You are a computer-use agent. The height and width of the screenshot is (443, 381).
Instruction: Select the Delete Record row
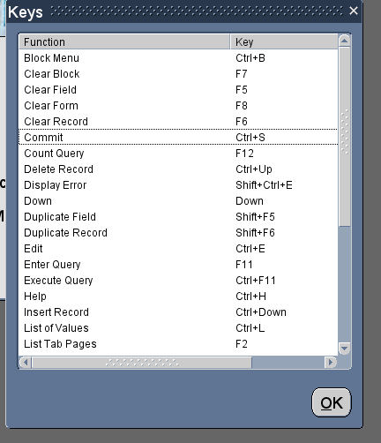[178, 169]
